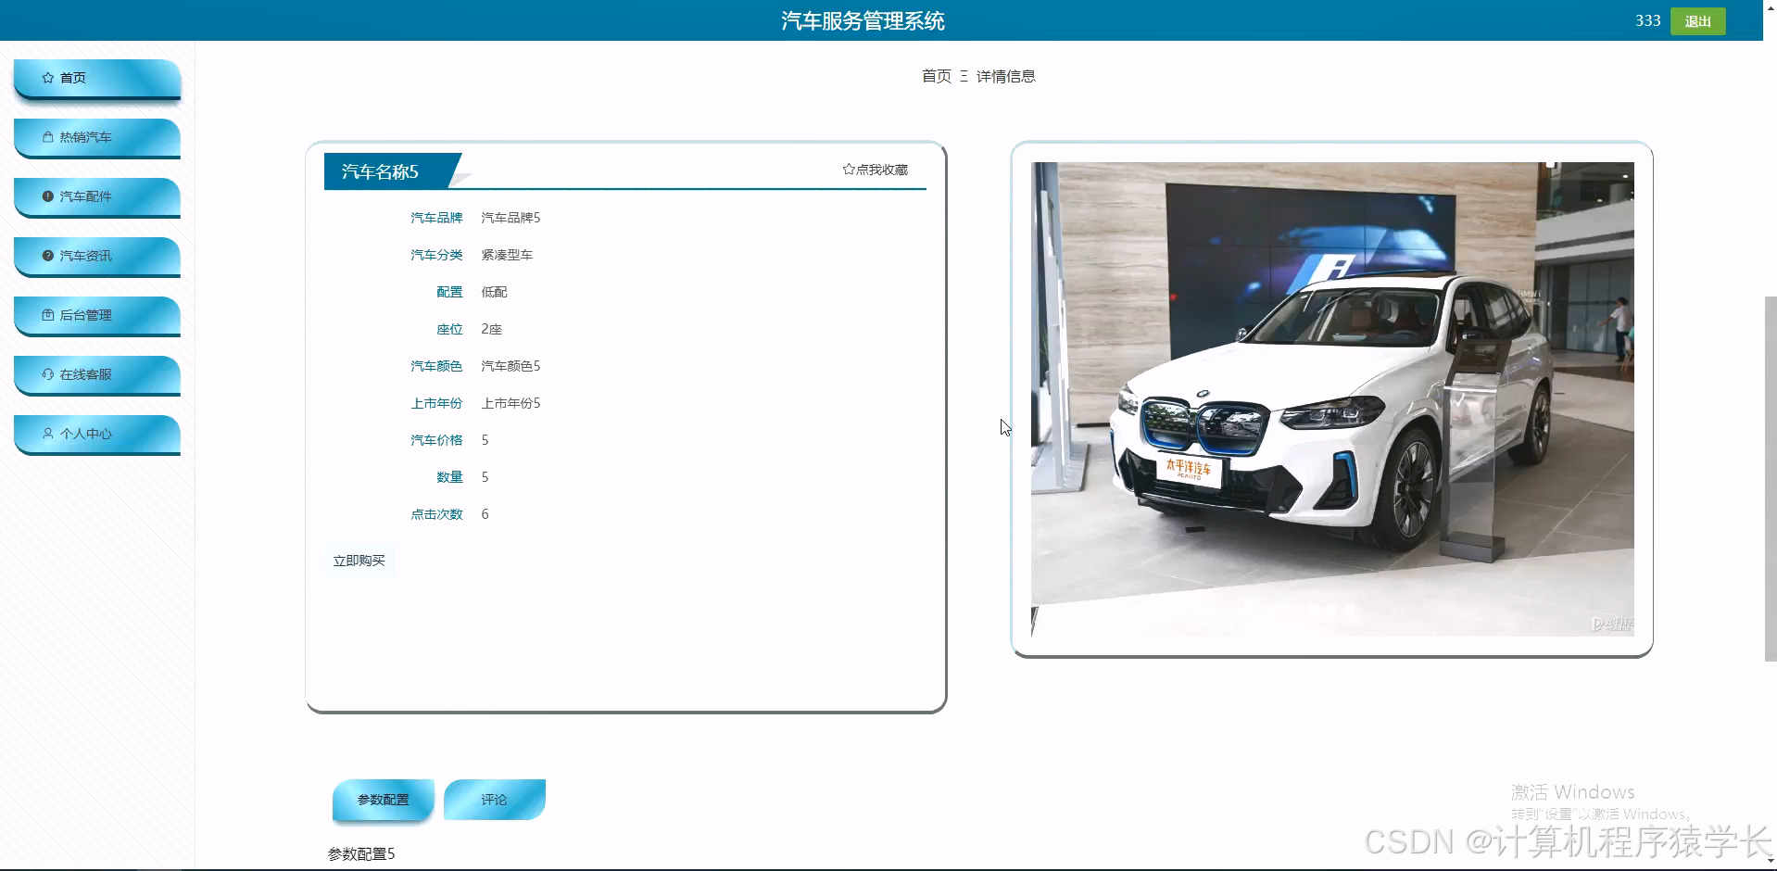Switch to the 评论 tab
The image size is (1777, 871).
click(x=494, y=799)
